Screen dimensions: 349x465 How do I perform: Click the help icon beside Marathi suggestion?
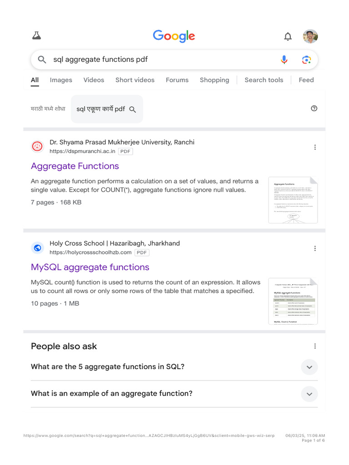click(314, 108)
